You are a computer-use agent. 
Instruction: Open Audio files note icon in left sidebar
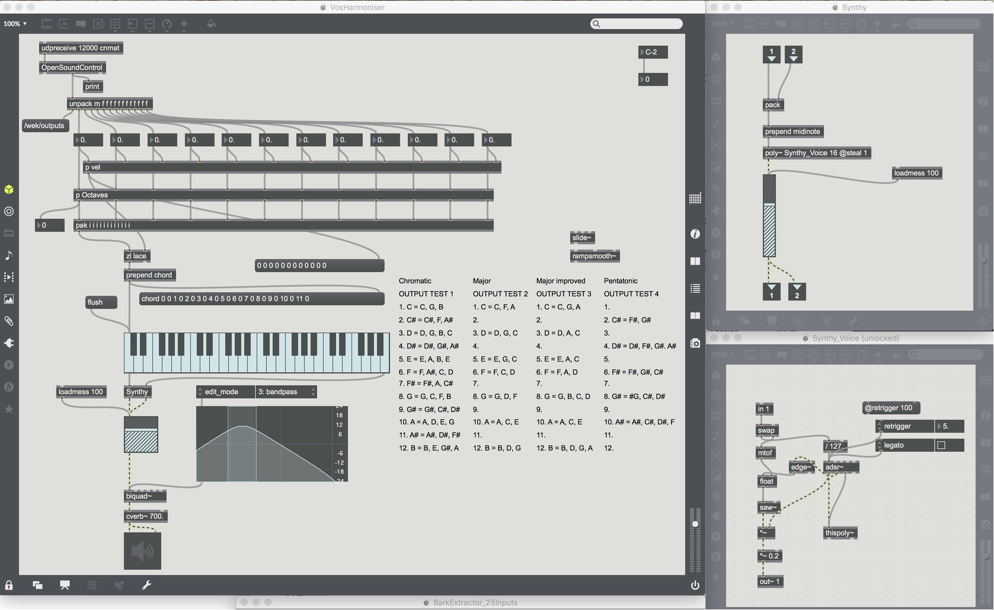[x=9, y=255]
